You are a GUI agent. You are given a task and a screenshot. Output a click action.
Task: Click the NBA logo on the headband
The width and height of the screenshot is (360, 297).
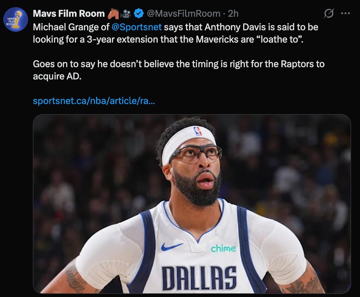[x=198, y=131]
